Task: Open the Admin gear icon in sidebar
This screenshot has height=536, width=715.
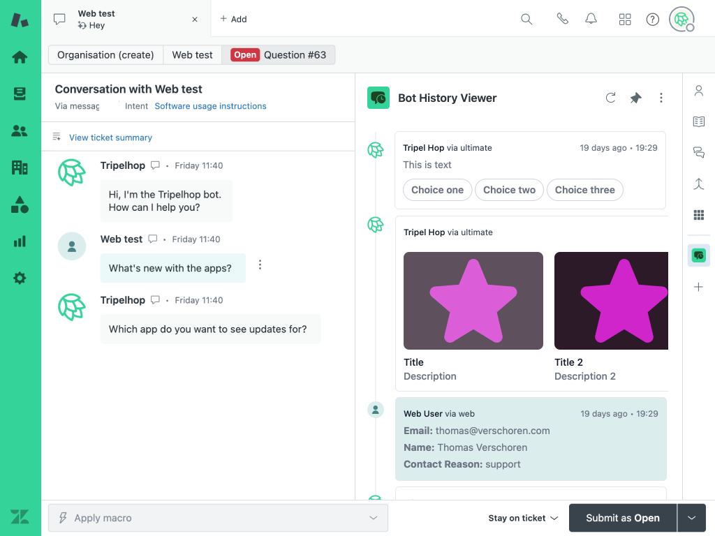Action: coord(20,278)
